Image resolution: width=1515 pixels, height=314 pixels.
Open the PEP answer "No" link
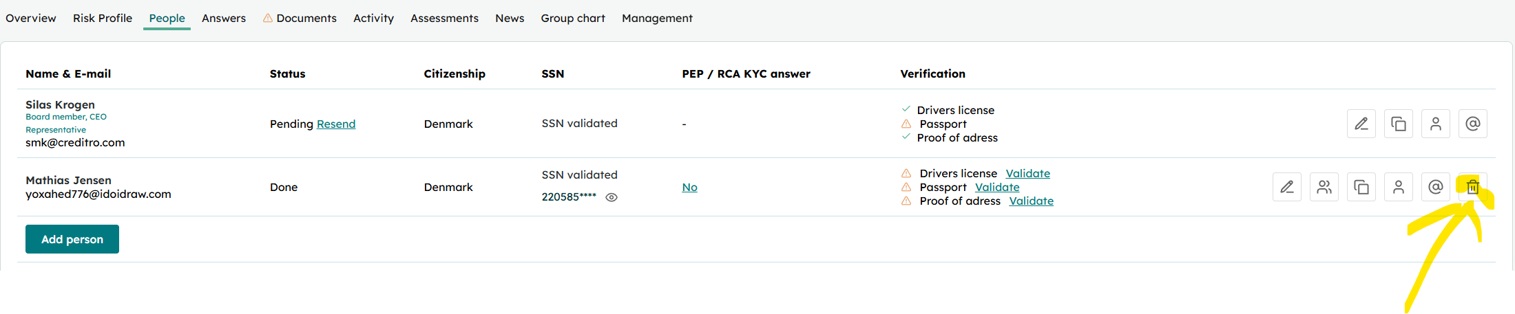pos(689,187)
